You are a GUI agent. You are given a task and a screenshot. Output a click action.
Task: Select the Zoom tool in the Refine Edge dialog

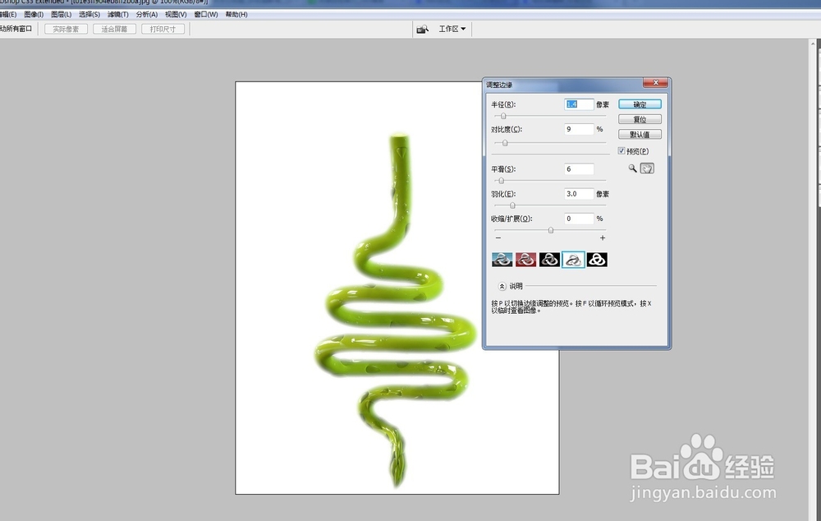pyautogui.click(x=632, y=168)
